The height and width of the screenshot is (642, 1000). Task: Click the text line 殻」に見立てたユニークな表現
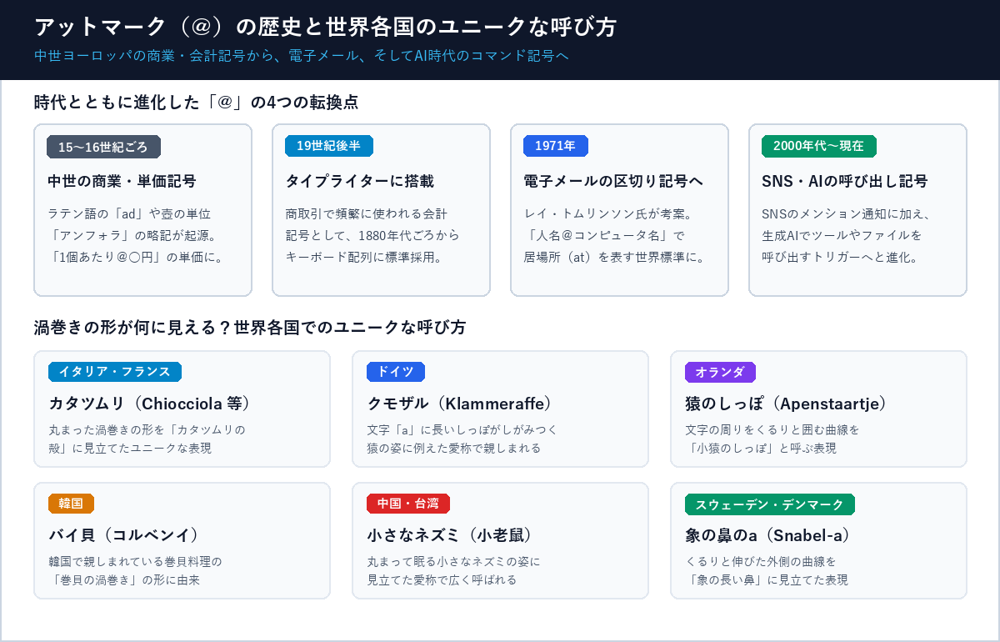130,449
